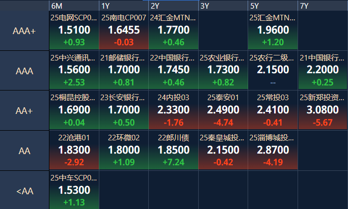Select the 25桐昆控股 cell at 1.6900

point(74,110)
